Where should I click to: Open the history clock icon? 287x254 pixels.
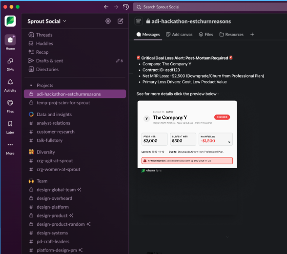126,7
